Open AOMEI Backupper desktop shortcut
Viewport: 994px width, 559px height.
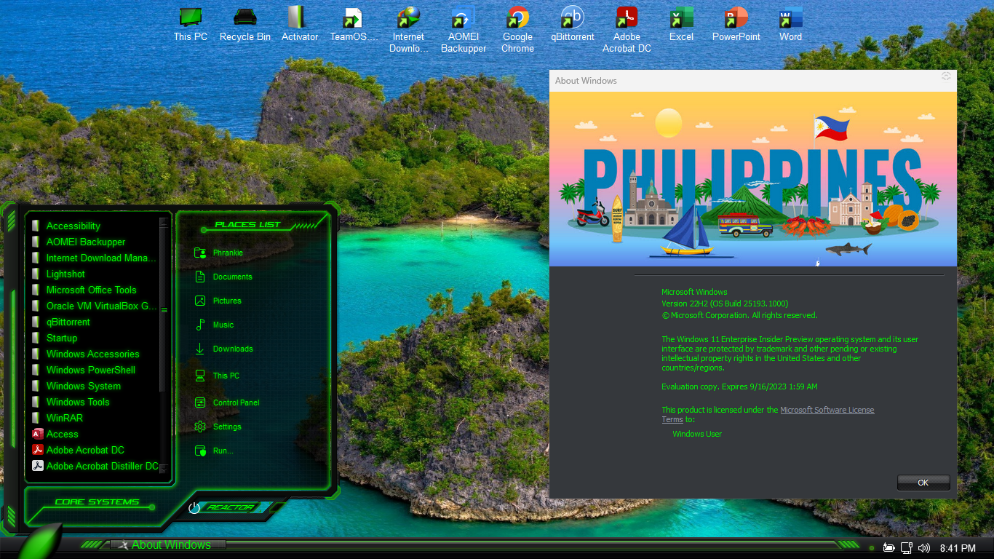464,30
